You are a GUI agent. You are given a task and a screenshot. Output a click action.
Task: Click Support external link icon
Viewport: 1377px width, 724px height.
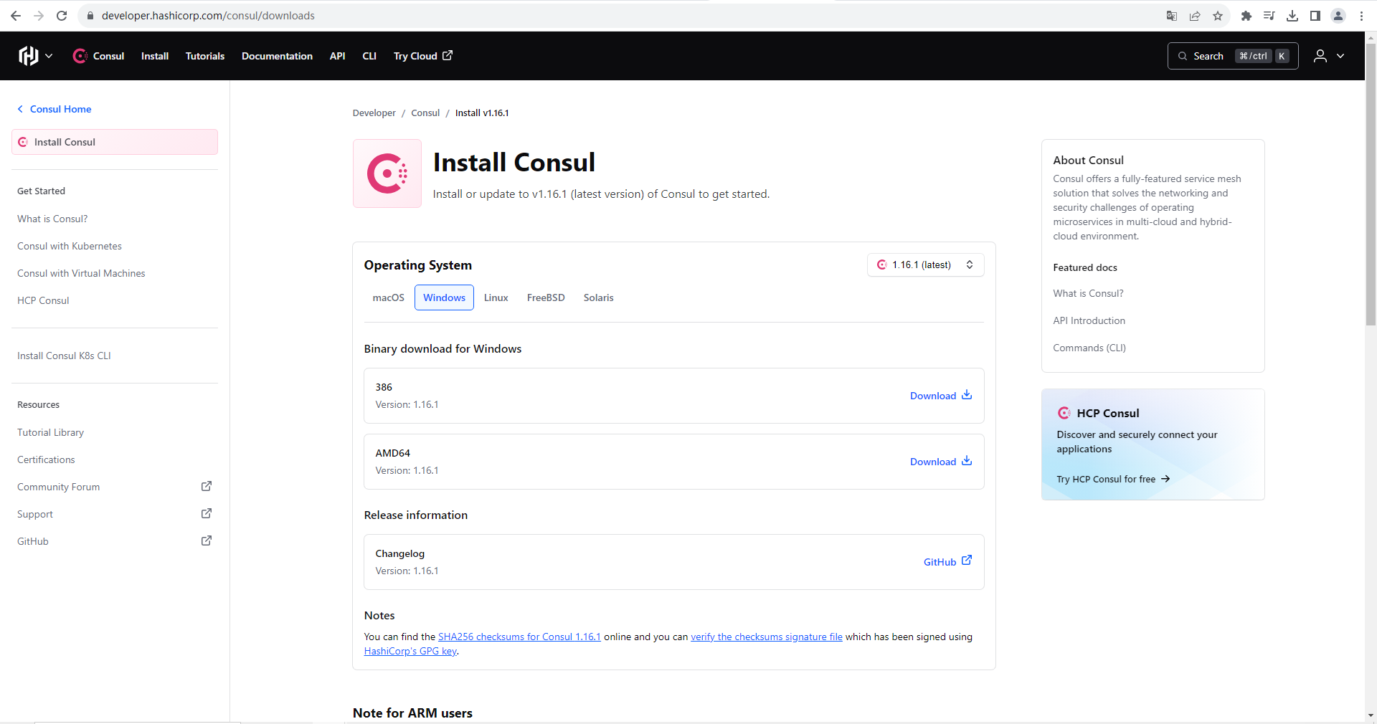[207, 513]
